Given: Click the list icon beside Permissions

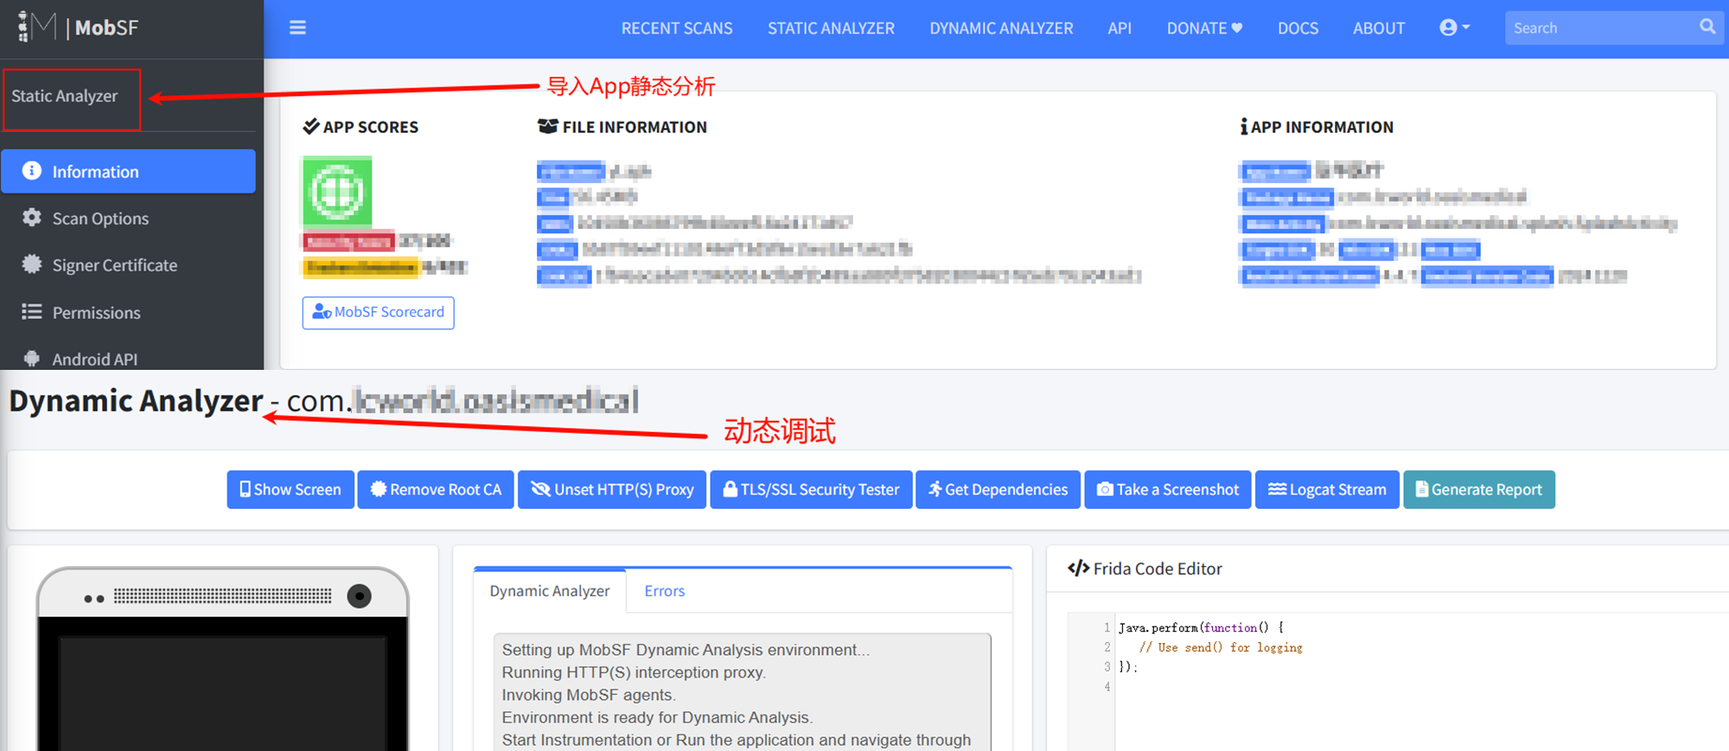Looking at the screenshot, I should click(32, 311).
